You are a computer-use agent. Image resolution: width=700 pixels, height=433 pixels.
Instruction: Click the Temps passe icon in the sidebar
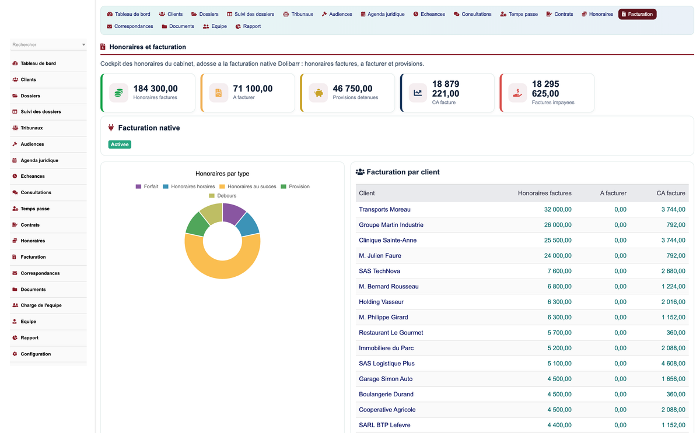tap(15, 209)
